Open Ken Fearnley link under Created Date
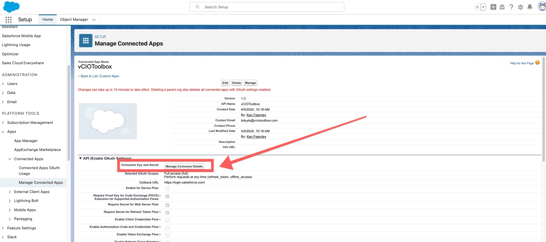546x242 pixels. pyautogui.click(x=256, y=115)
